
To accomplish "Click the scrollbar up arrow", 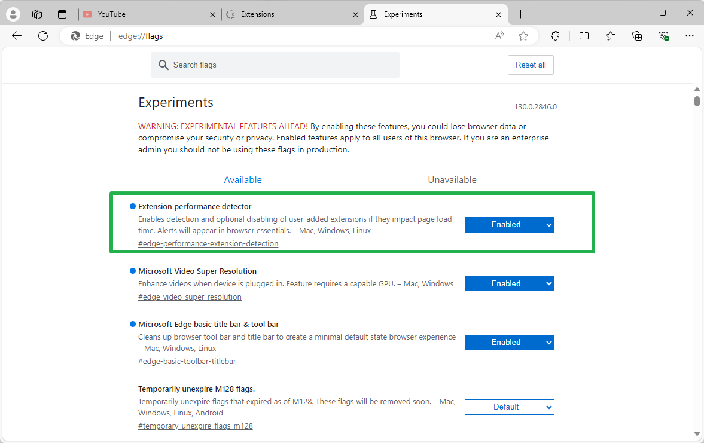I will pos(697,89).
